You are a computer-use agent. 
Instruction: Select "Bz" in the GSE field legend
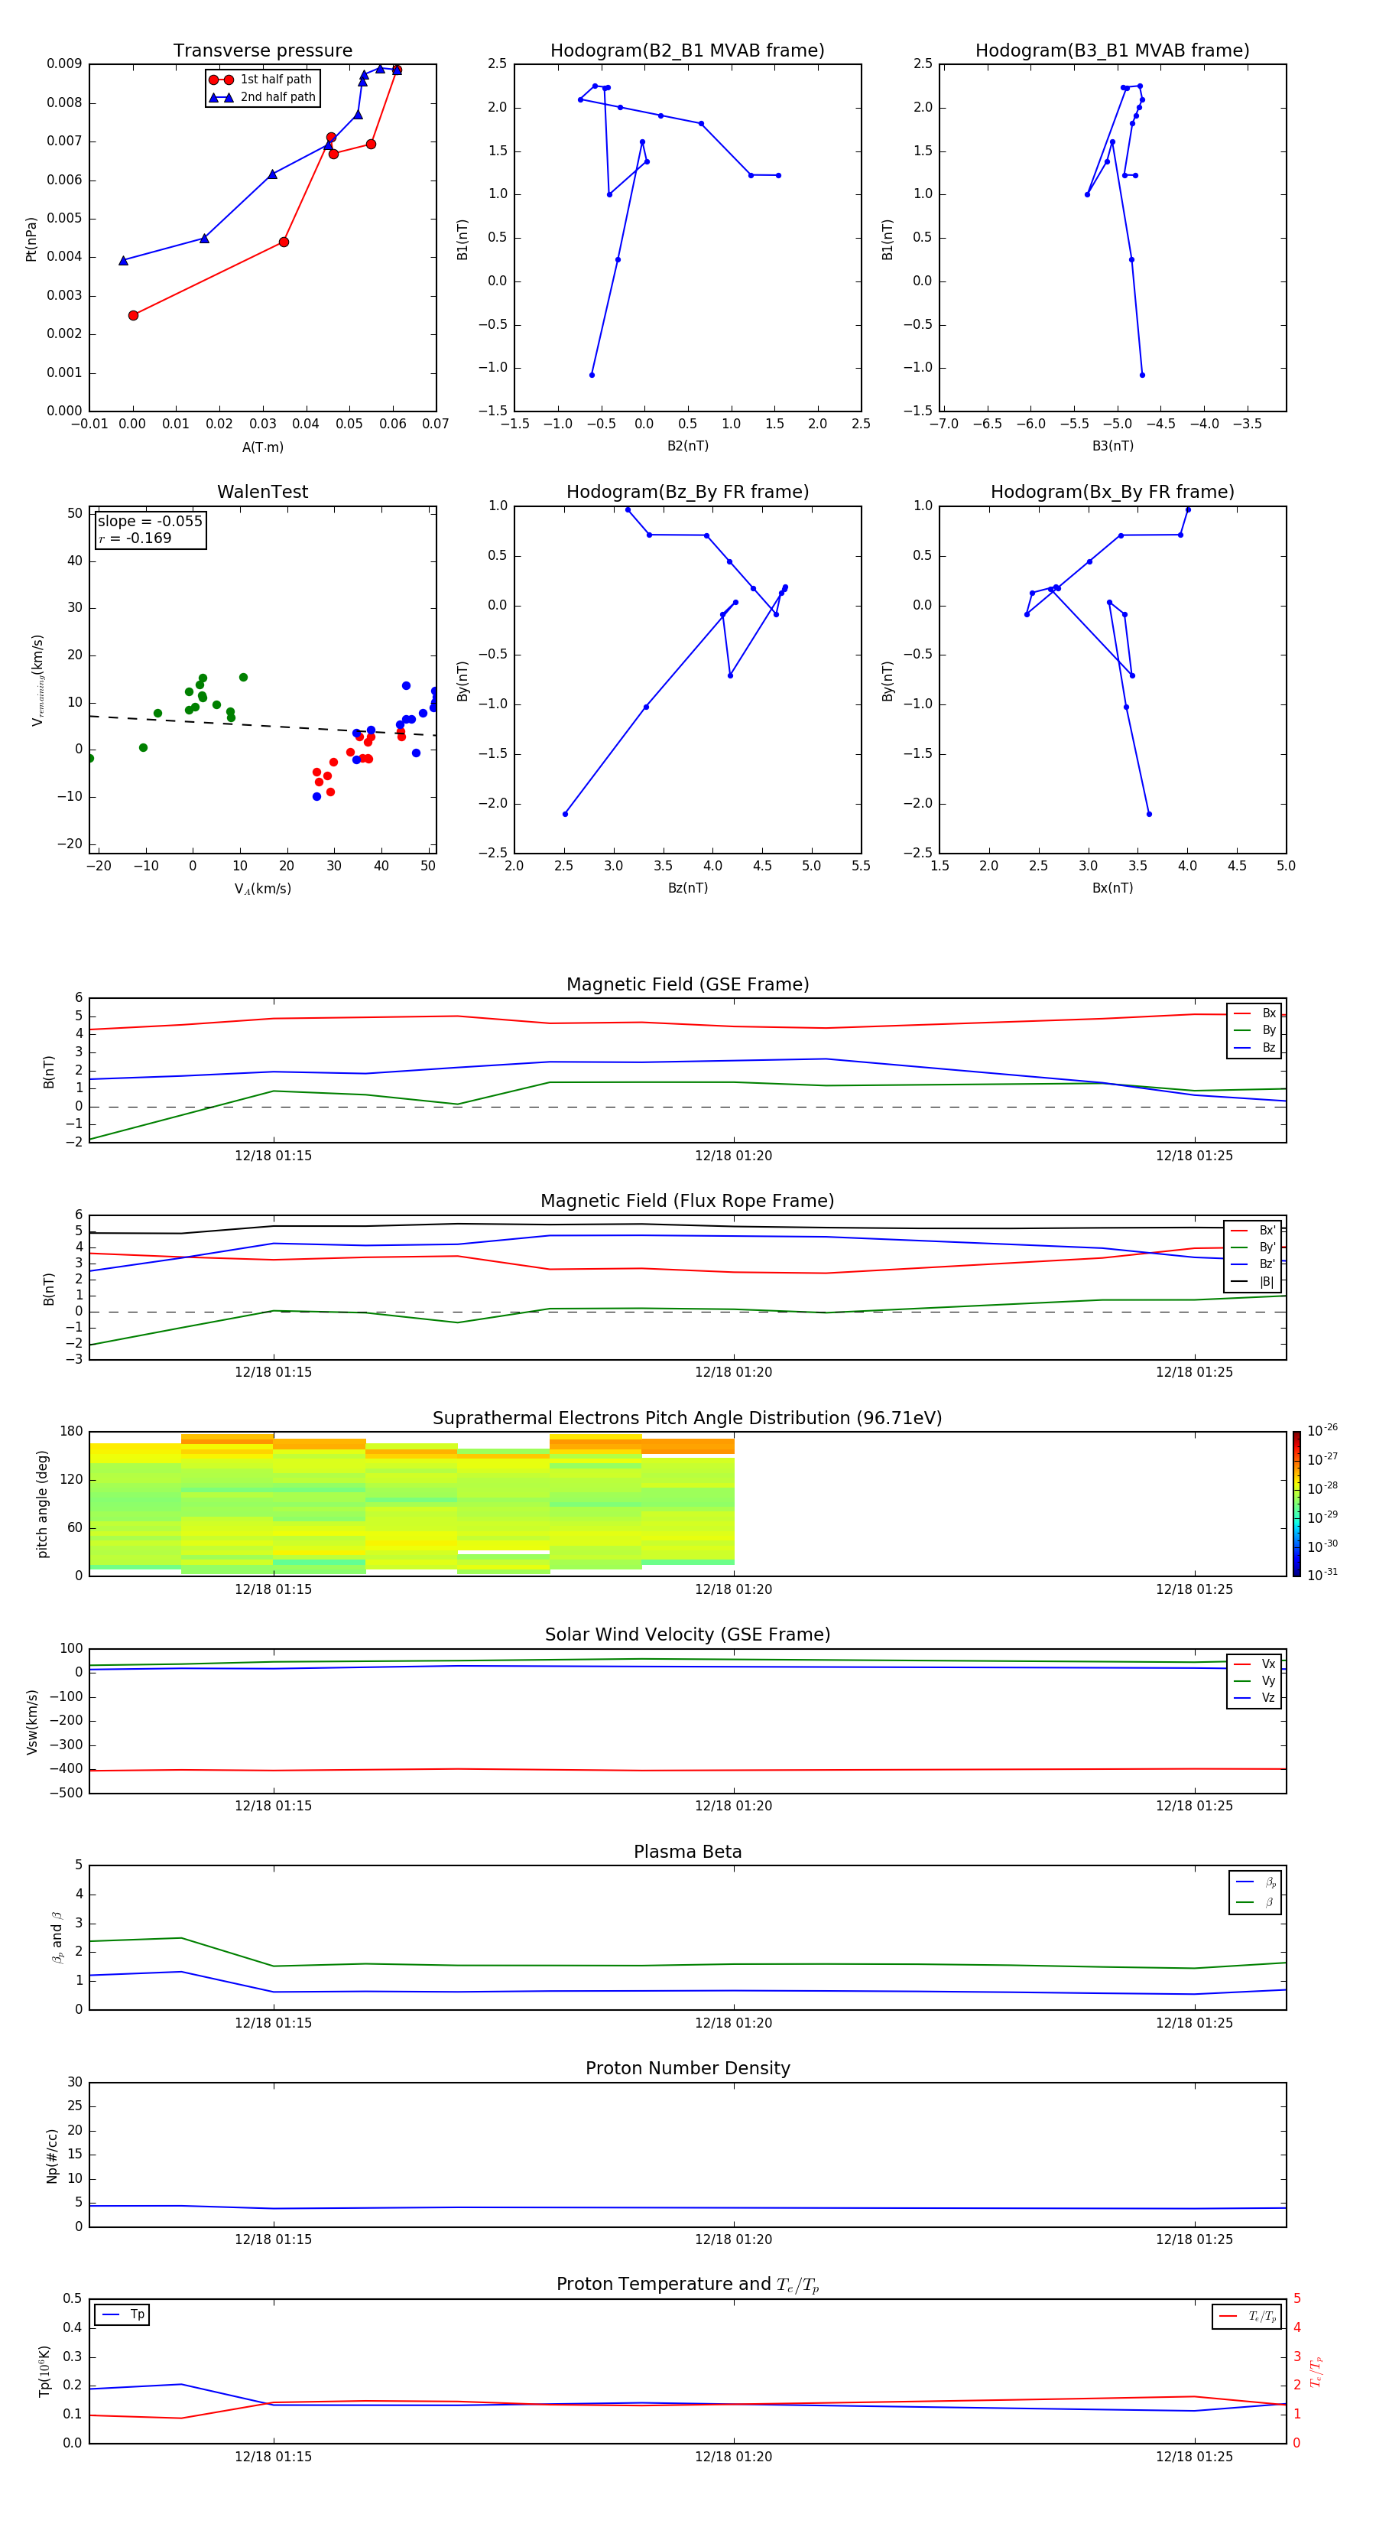(1254, 1047)
